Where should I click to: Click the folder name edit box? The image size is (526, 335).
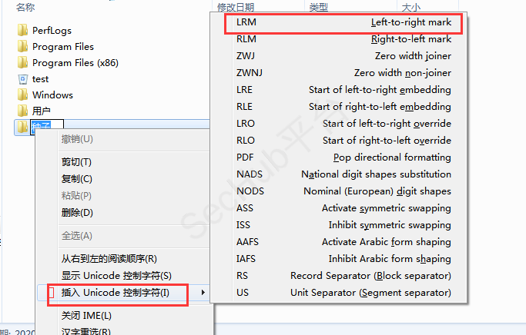[47, 127]
